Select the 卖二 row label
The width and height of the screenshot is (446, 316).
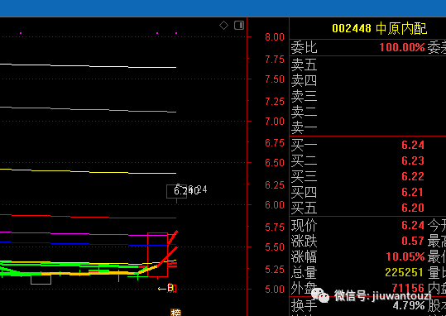(x=304, y=113)
